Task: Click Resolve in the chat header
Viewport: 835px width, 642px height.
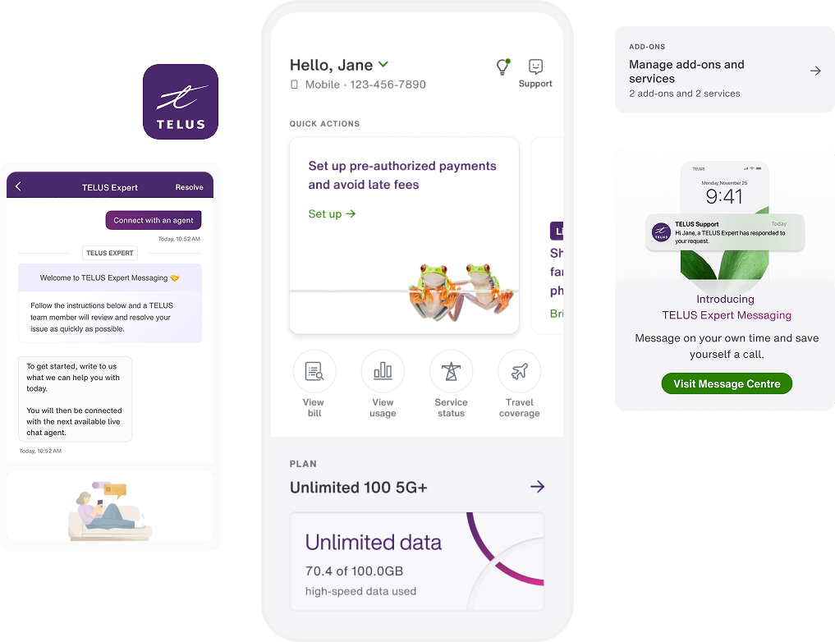Action: (190, 187)
